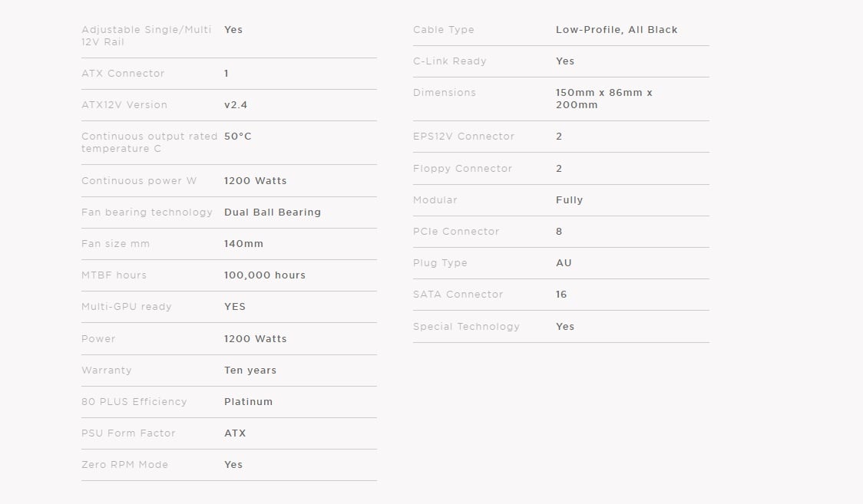Select the Fully modular value
This screenshot has width=863, height=504.
(x=569, y=200)
